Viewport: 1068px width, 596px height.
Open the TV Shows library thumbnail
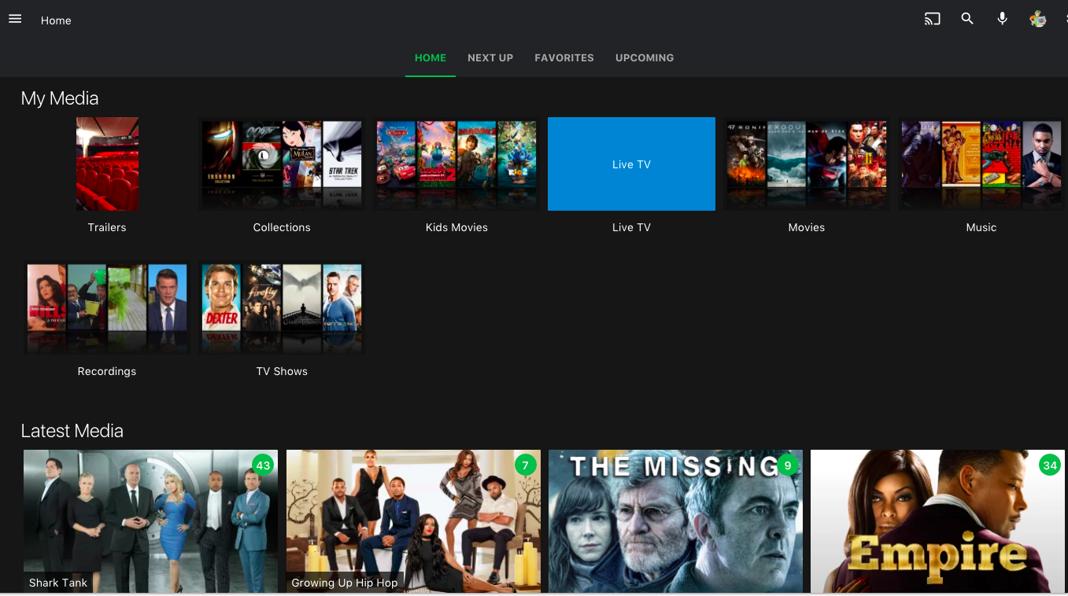click(282, 307)
